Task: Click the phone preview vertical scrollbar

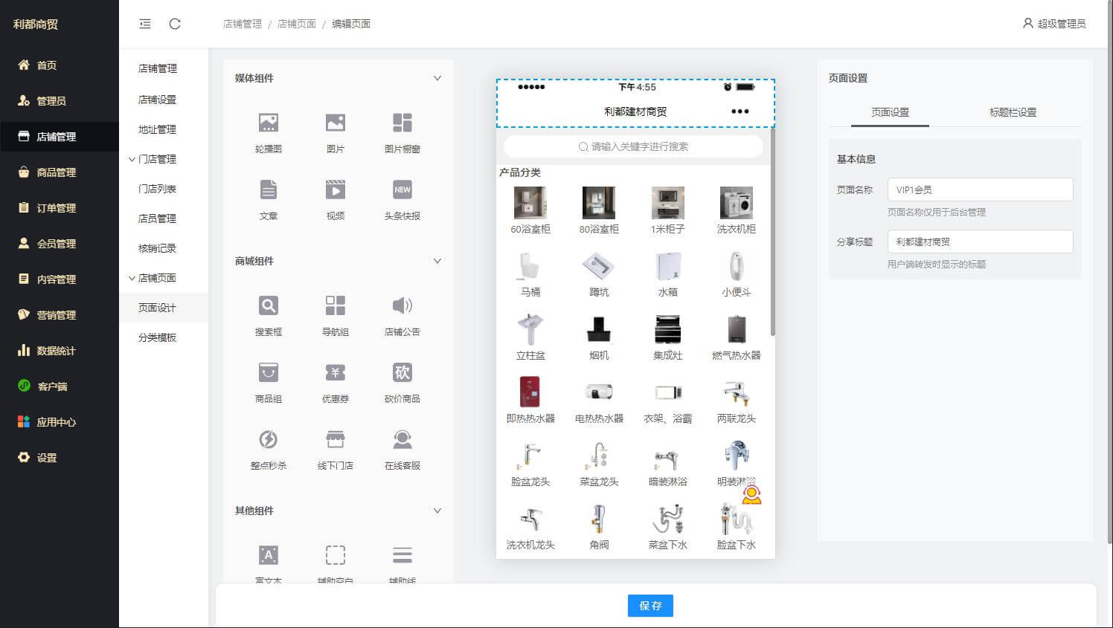Action: [x=773, y=232]
